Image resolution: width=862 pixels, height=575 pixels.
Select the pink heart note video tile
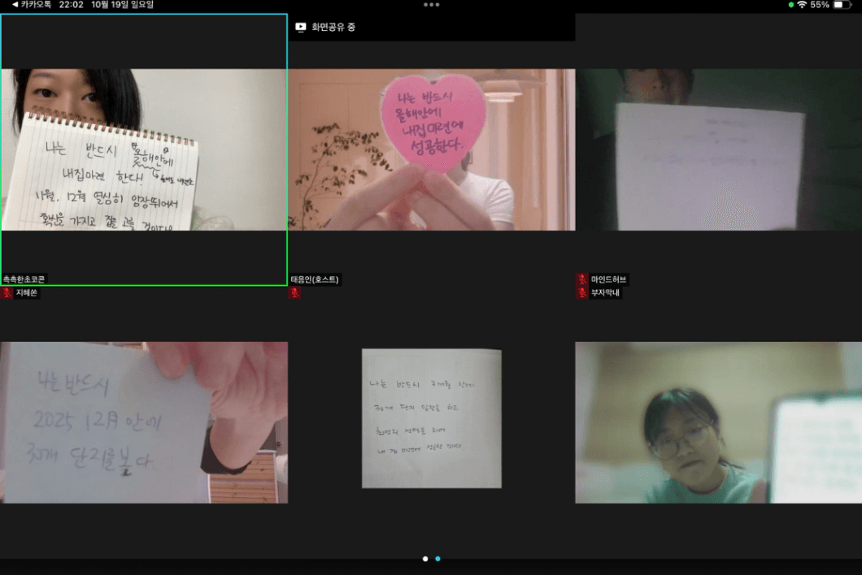click(x=431, y=149)
